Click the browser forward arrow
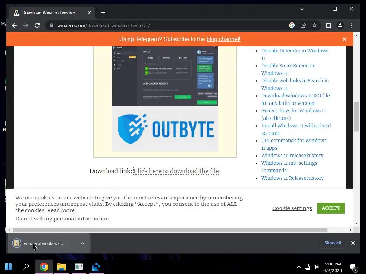Image resolution: width=366 pixels, height=274 pixels. tap(26, 25)
